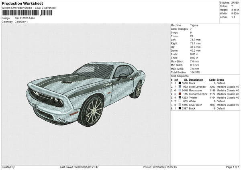Select the Zoom value 1:1
The height and width of the screenshot is (170, 241).
pyautogui.click(x=233, y=17)
